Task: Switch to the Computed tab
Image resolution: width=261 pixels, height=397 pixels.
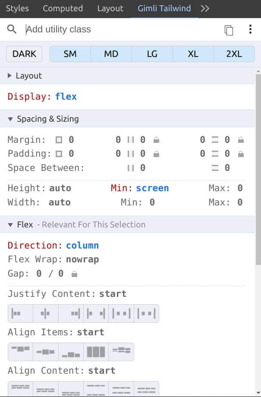Action: click(63, 8)
